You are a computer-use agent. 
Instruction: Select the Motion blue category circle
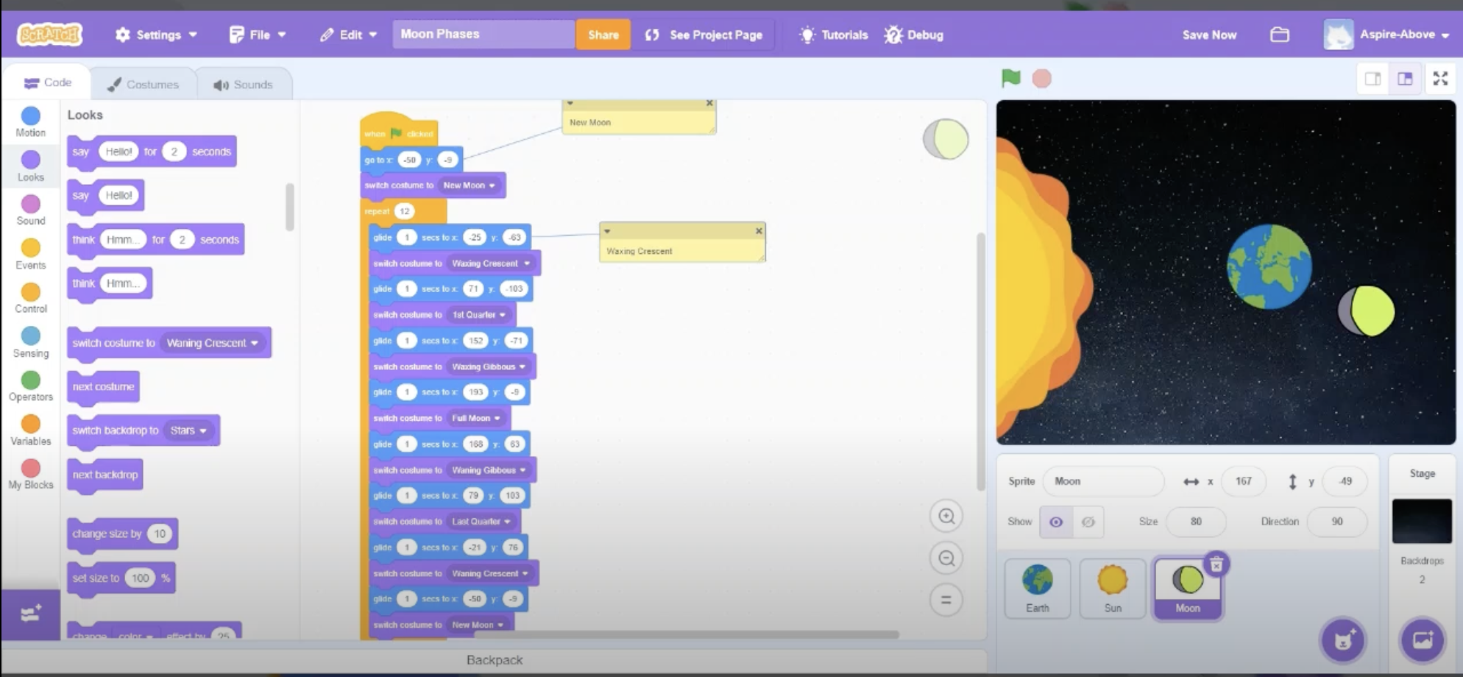tap(30, 116)
